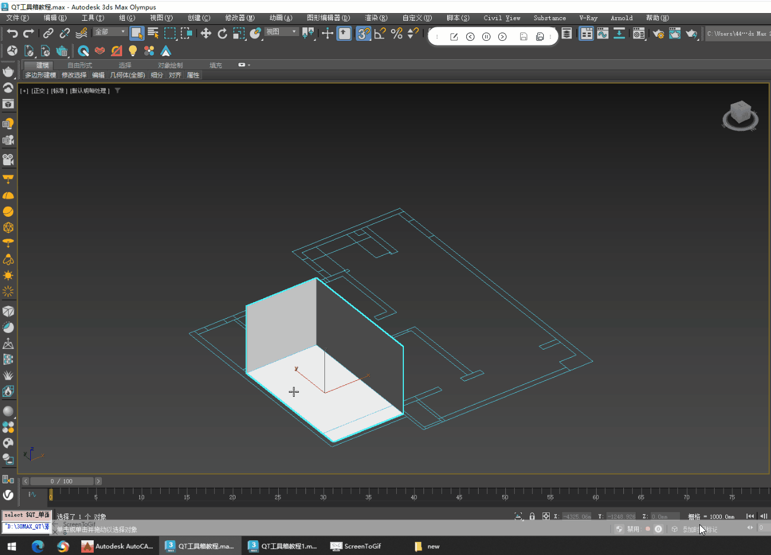
Task: Open the Layer Explorer stack icon
Action: pos(567,34)
